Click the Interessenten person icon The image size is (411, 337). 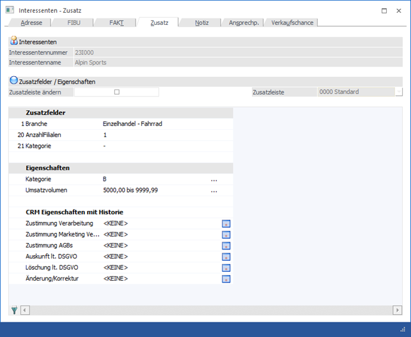pos(13,41)
